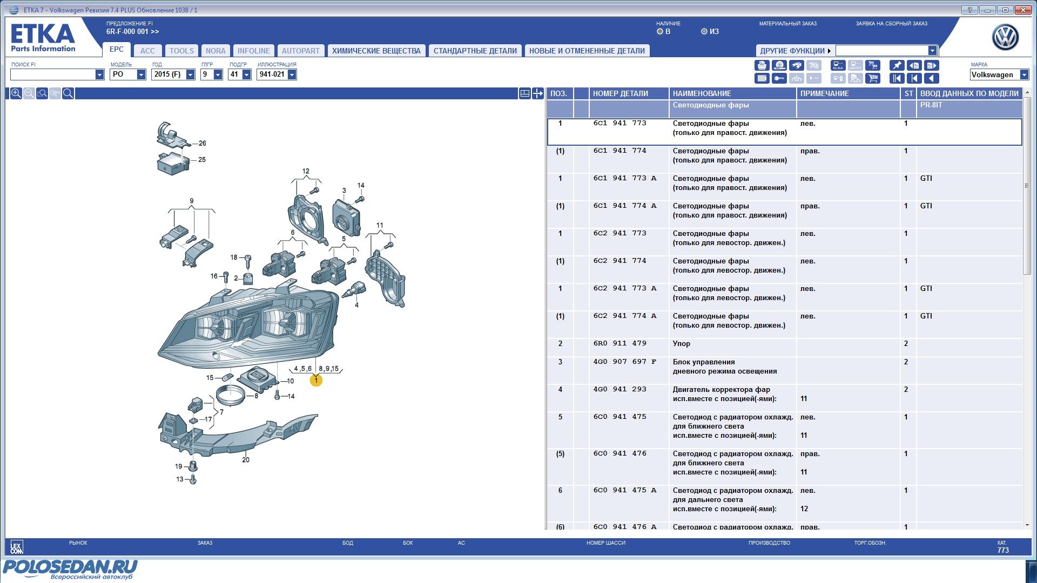Open the МАРКА Volkswagen dropdown
Screen dimensions: 1037x583
coord(1024,75)
